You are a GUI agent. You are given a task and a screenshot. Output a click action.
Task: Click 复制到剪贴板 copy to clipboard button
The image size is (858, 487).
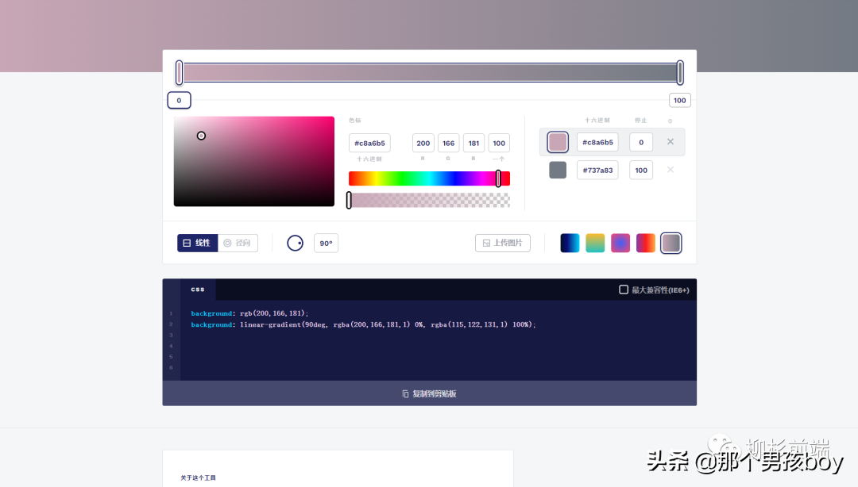coord(430,393)
